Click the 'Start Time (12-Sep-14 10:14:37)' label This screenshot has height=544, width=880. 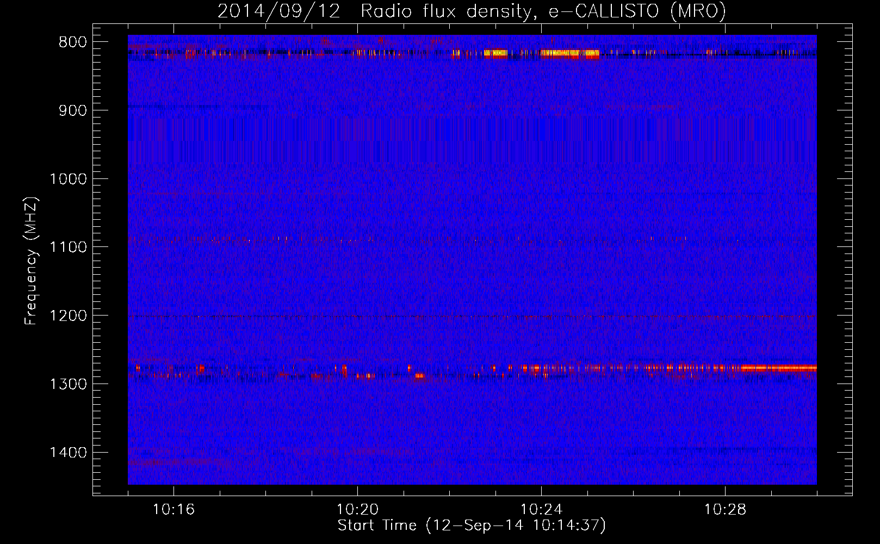472,526
